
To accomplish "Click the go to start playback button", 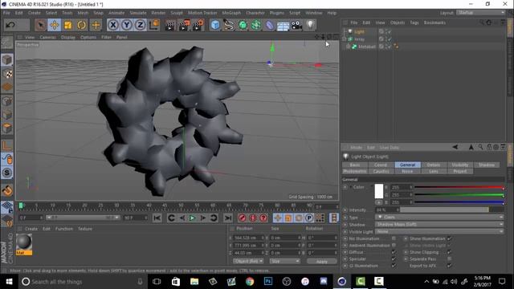I will 157,218.
